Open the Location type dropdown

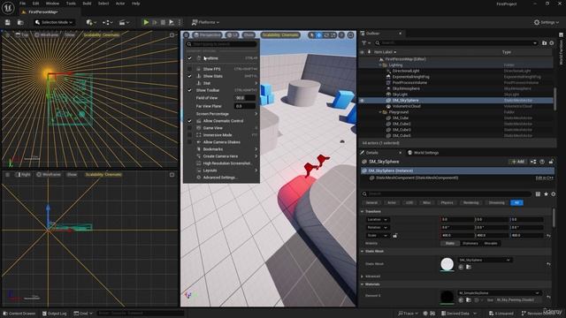coord(378,220)
